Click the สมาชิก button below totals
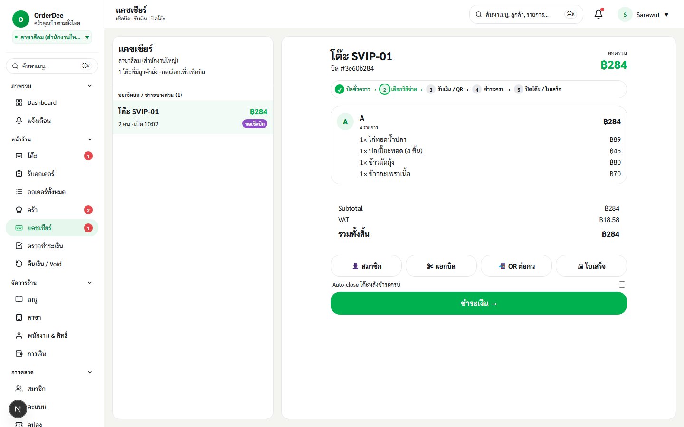Viewport: 684px width, 427px height. [366, 266]
